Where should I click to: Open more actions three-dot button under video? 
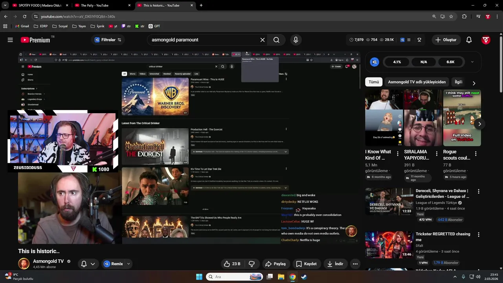click(355, 264)
